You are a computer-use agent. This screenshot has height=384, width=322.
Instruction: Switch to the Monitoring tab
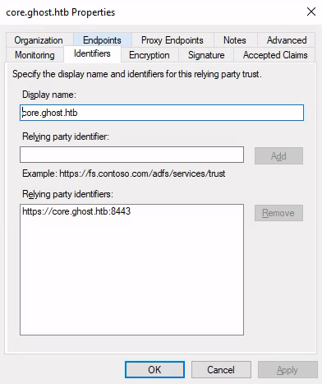(34, 55)
